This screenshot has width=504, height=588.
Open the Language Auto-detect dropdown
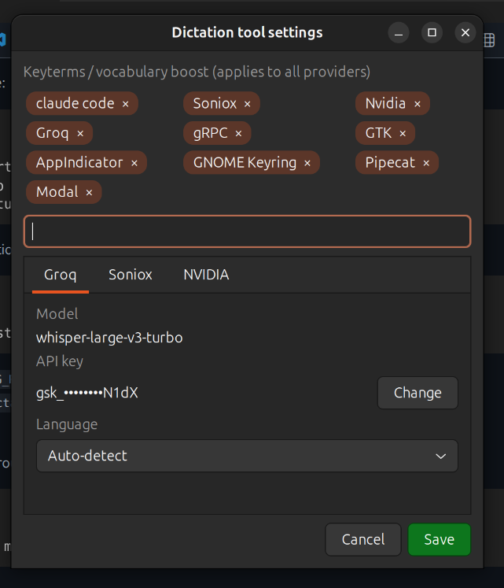pos(248,456)
